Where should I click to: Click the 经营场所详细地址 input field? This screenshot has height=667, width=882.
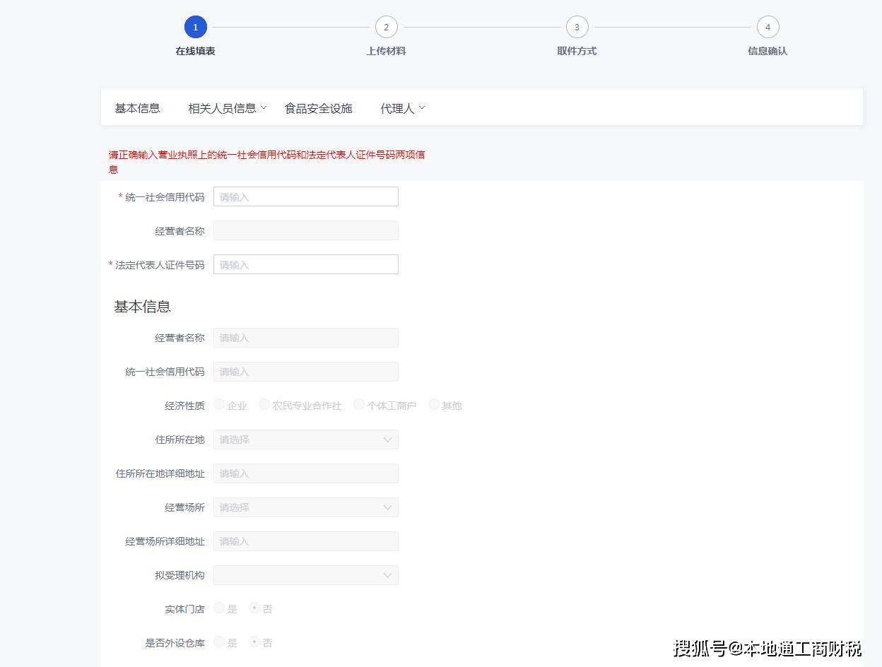pyautogui.click(x=305, y=541)
